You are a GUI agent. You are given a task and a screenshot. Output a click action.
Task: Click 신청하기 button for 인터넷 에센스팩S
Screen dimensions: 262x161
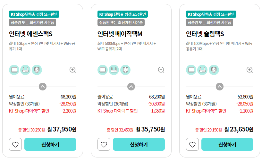click(x=50, y=144)
